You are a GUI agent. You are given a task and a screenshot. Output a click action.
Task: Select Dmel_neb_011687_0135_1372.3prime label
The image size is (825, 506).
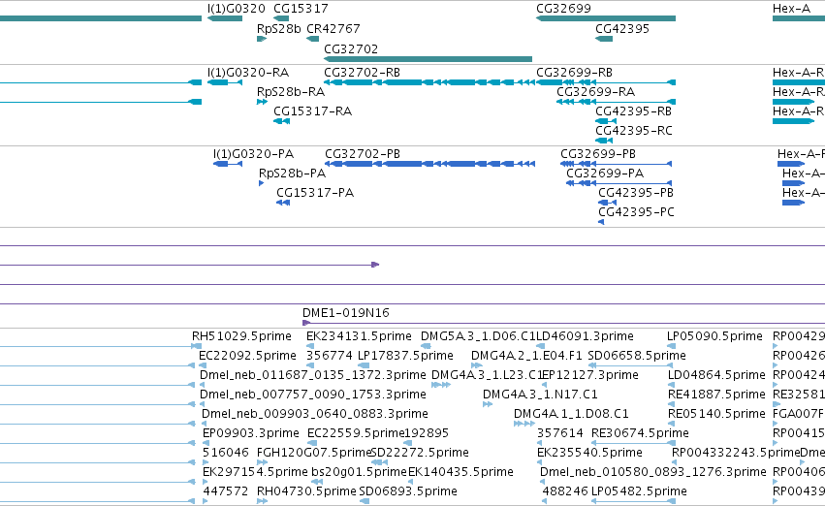click(x=312, y=375)
